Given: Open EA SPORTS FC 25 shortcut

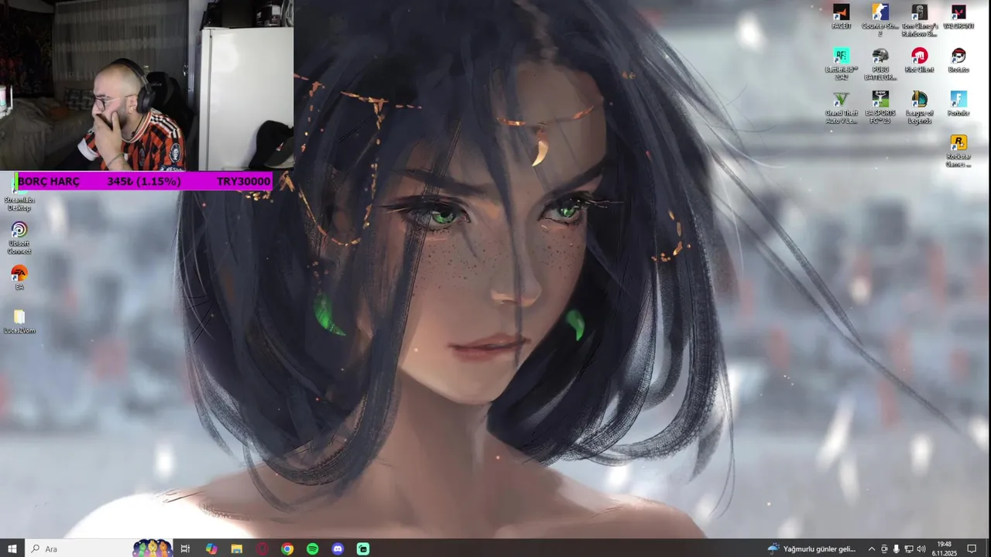Looking at the screenshot, I should coord(880,108).
